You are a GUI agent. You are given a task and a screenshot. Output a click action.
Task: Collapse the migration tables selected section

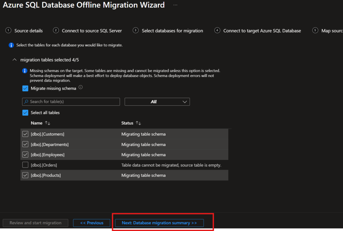(x=14, y=60)
